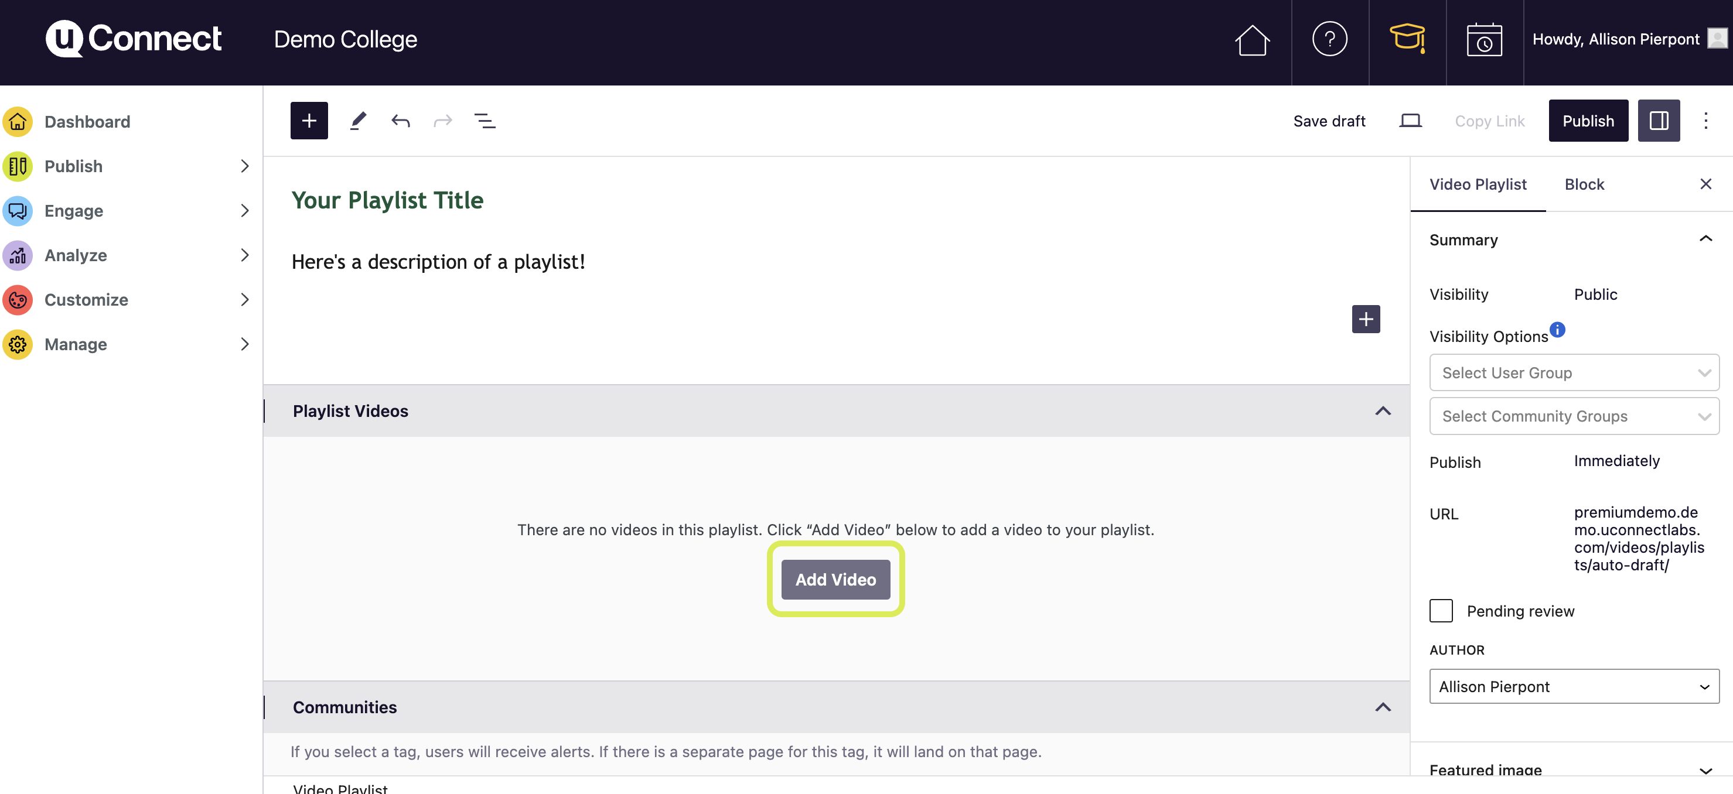Toggle the settings sidebar panel button
The image size is (1733, 794).
coord(1659,121)
